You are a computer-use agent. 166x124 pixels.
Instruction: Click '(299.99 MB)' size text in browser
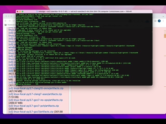pyautogui.click(x=16, y=109)
